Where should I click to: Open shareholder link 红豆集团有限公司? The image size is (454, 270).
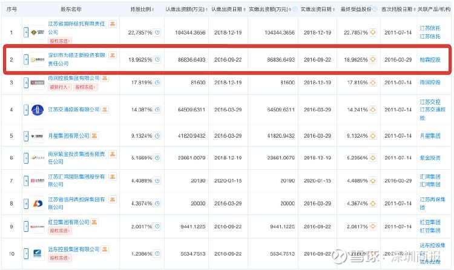pyautogui.click(x=68, y=222)
